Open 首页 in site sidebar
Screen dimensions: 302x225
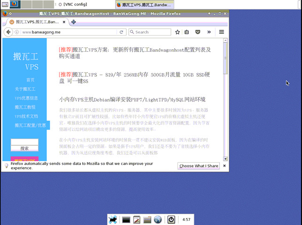(x=30, y=80)
